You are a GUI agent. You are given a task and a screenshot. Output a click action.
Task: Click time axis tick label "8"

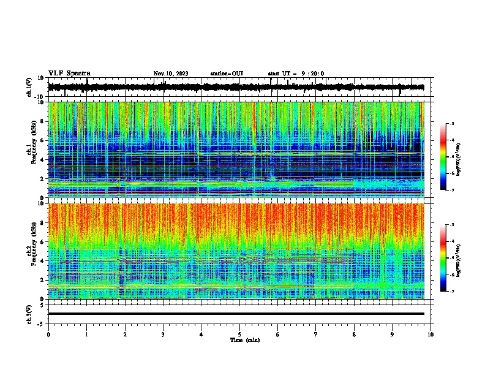[x=354, y=335]
